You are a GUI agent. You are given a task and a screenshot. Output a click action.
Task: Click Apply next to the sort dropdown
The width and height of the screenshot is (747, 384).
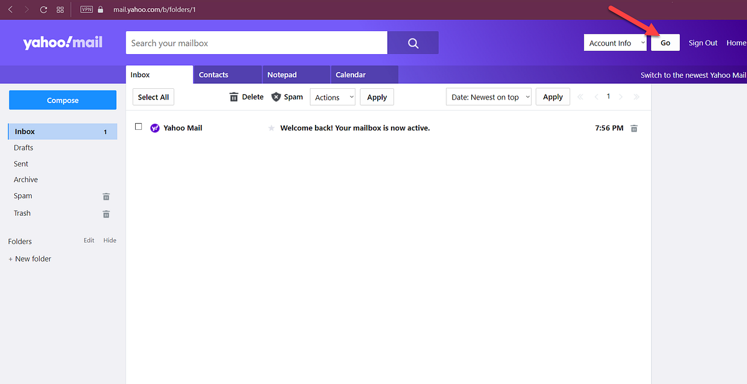coord(553,97)
